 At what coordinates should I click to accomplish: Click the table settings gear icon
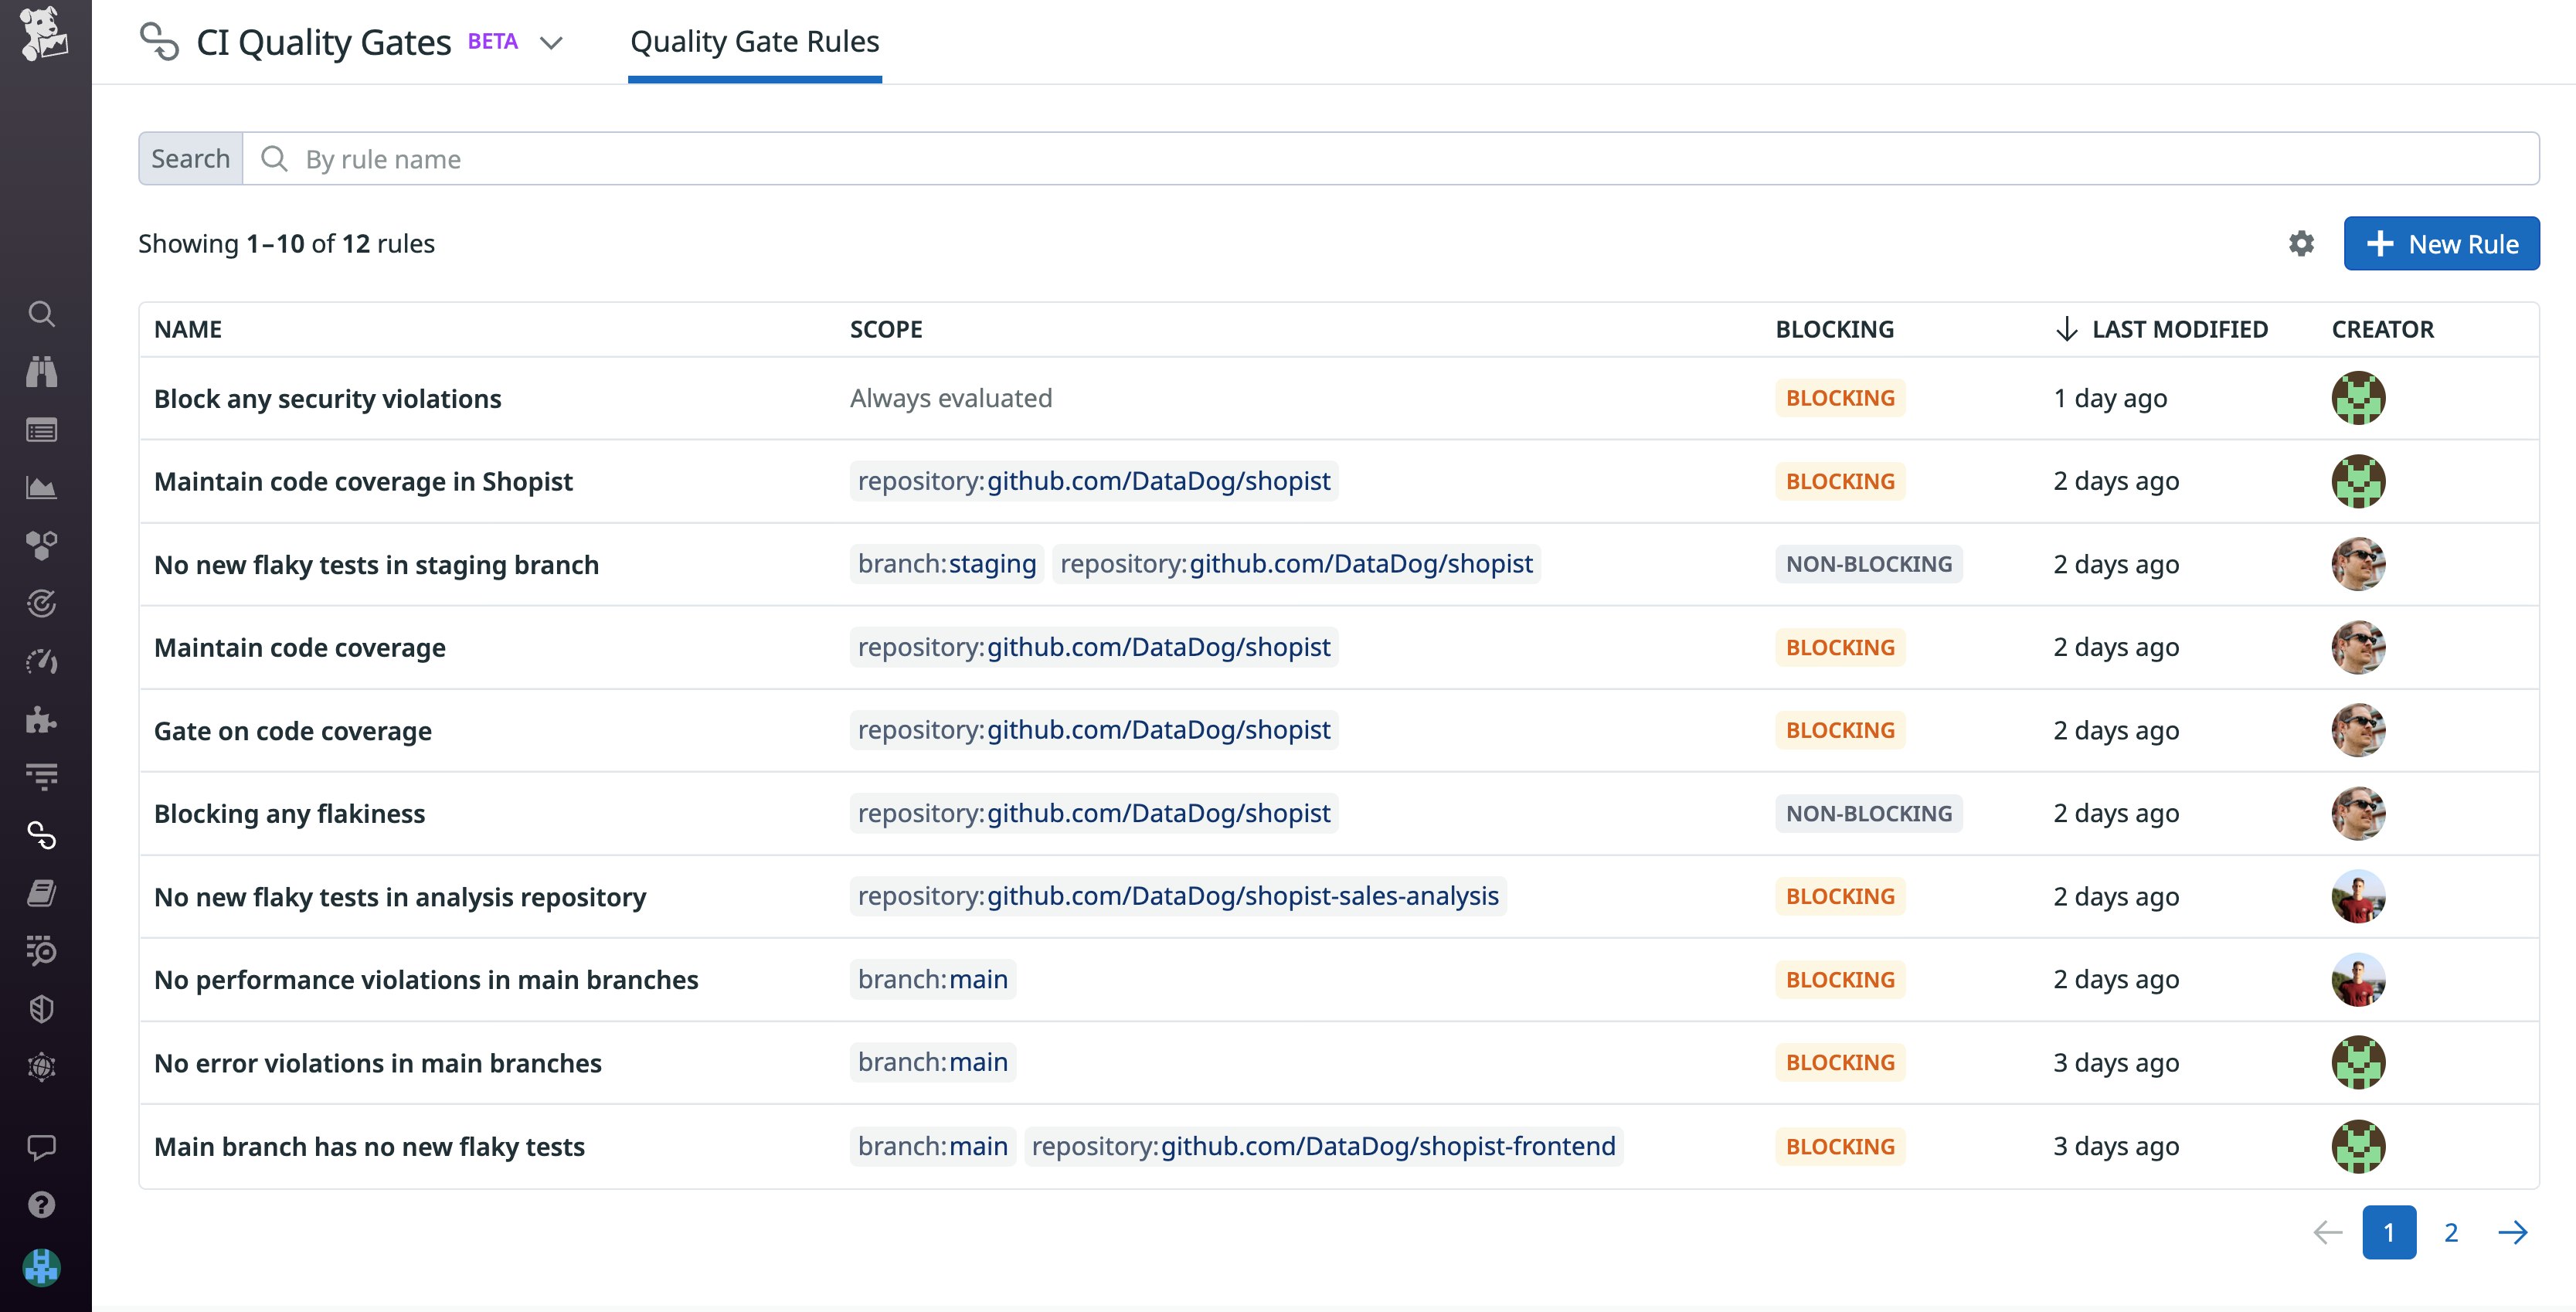2300,243
